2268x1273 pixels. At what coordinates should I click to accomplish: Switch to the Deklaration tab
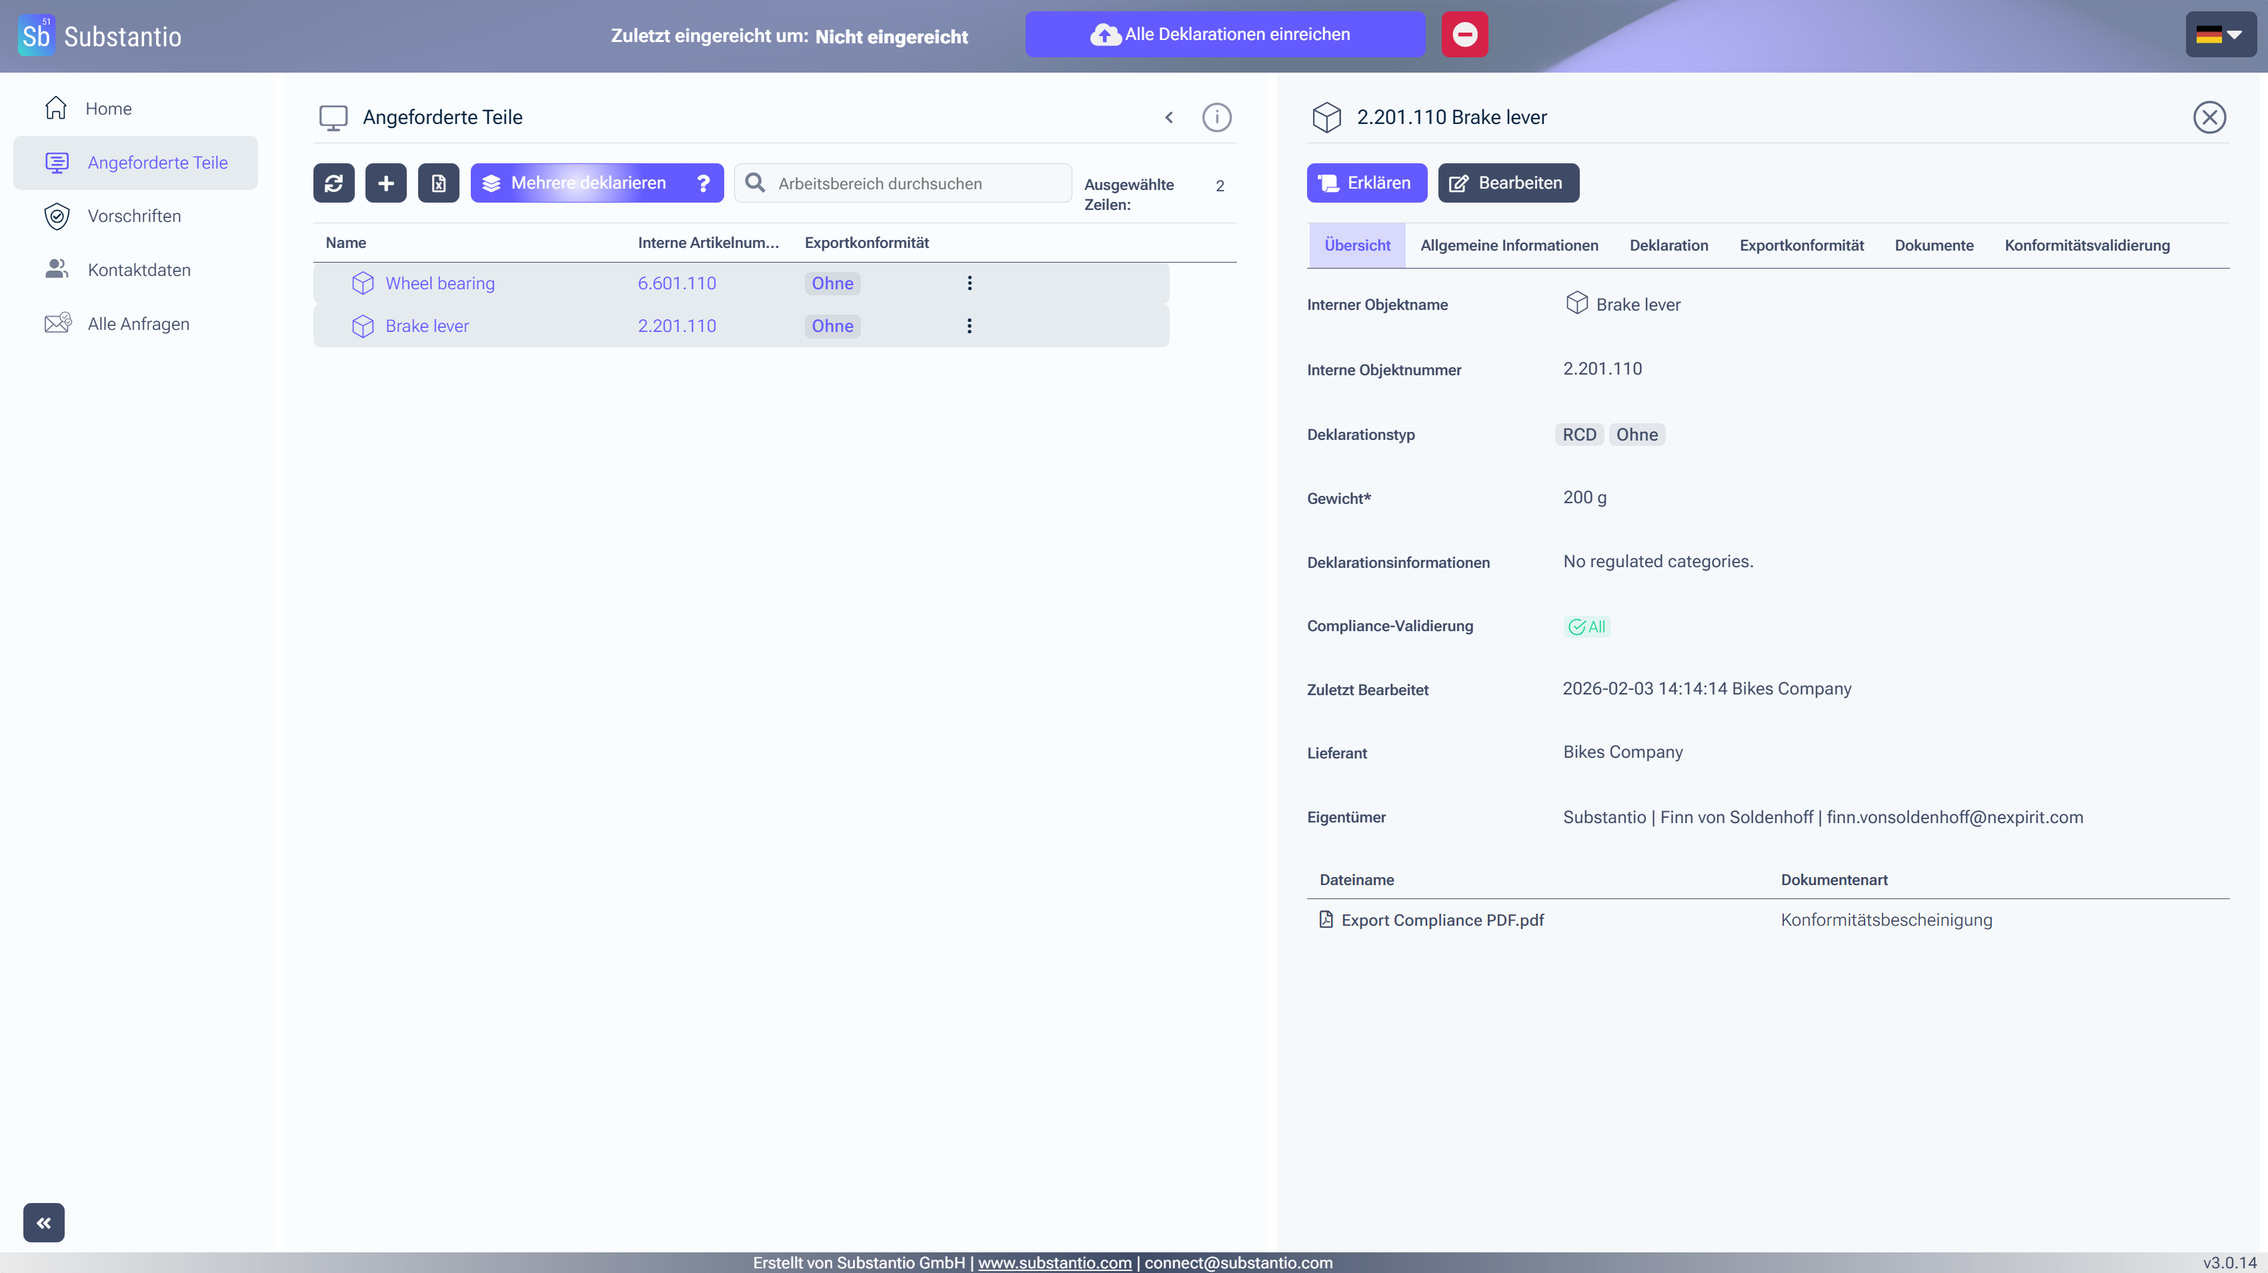pyautogui.click(x=1668, y=245)
